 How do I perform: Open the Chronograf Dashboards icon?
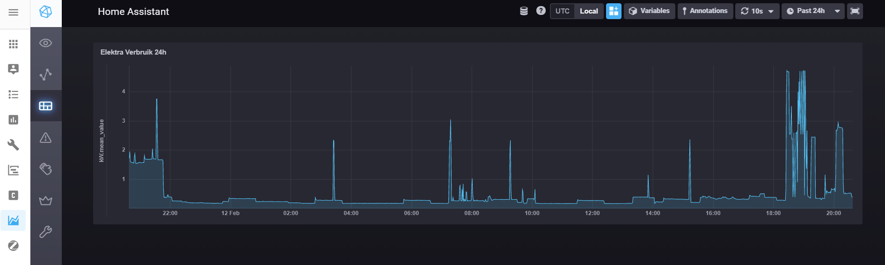pos(45,106)
